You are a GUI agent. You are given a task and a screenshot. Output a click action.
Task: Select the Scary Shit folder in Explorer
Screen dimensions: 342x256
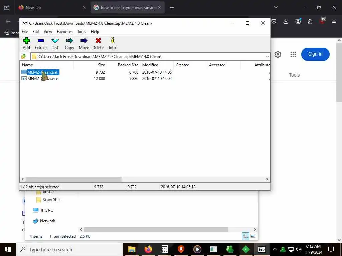[x=48, y=200]
